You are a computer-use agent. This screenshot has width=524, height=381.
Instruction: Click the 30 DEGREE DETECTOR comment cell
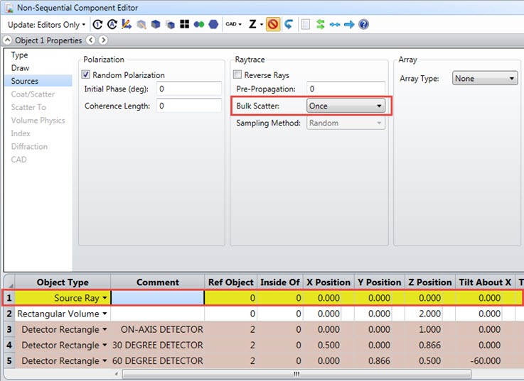point(157,345)
